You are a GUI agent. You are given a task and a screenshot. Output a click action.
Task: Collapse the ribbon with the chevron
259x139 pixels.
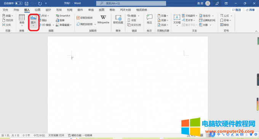pos(256,31)
